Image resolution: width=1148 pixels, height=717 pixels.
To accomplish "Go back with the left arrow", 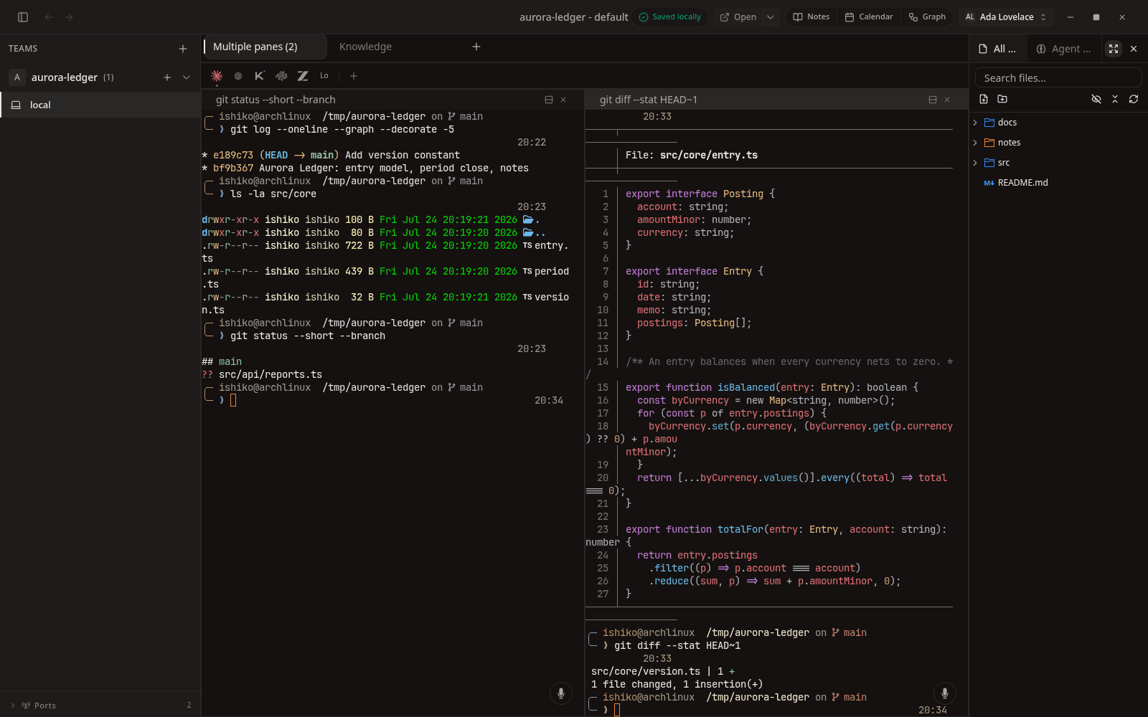I will tap(49, 17).
